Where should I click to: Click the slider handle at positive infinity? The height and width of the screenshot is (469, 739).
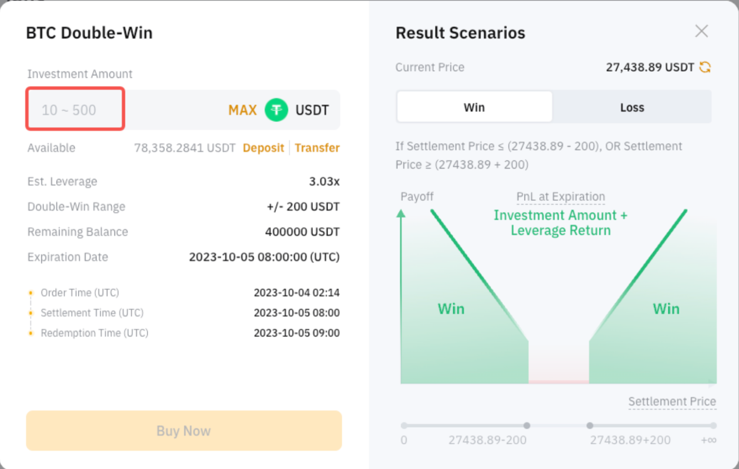coord(713,426)
